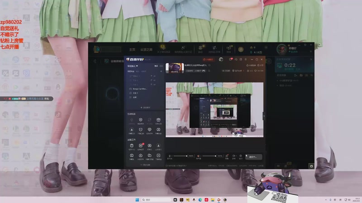Switch to 横屏 landscape layout
Screen dimensions: 362x203
(x=156, y=66)
